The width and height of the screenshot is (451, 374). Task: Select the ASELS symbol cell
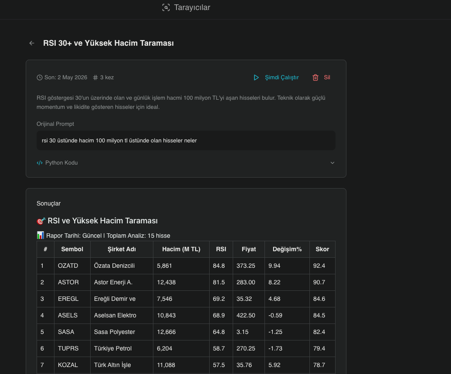click(72, 315)
